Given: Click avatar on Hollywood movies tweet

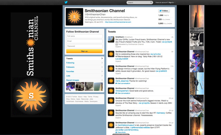Looking at the screenshot, I should pos(111,101).
